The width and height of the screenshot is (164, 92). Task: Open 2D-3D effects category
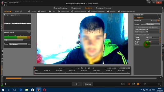click(32, 11)
